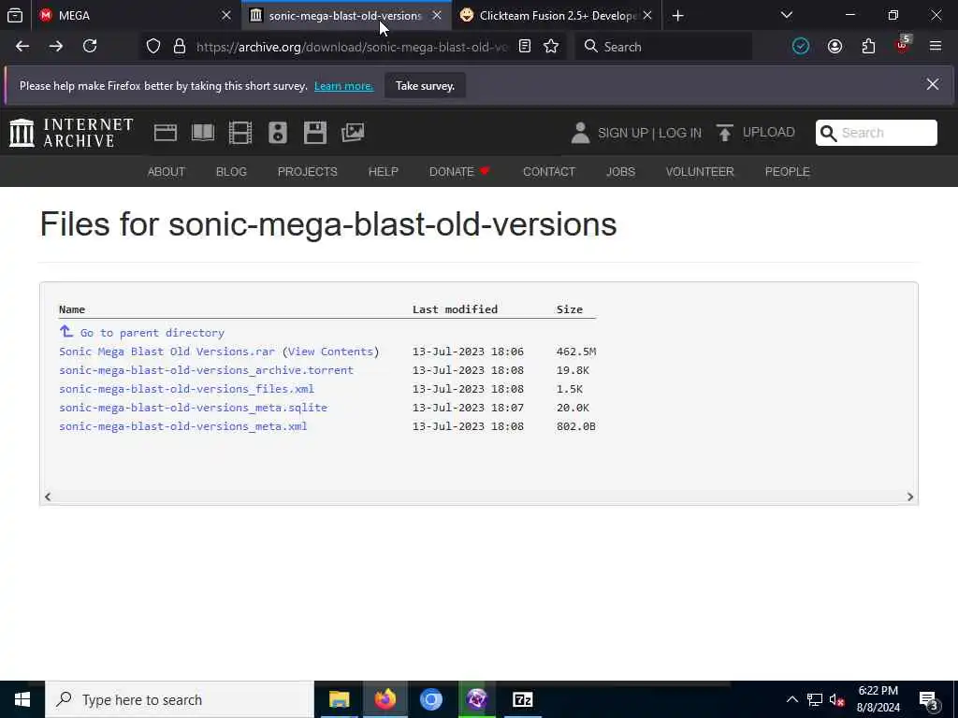
Task: Open the Internet Archive Texts book icon
Action: point(203,133)
